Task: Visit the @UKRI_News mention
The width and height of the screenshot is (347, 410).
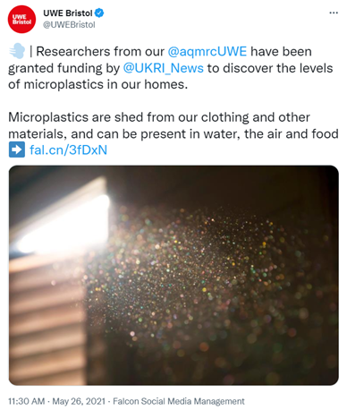Action: pos(164,68)
